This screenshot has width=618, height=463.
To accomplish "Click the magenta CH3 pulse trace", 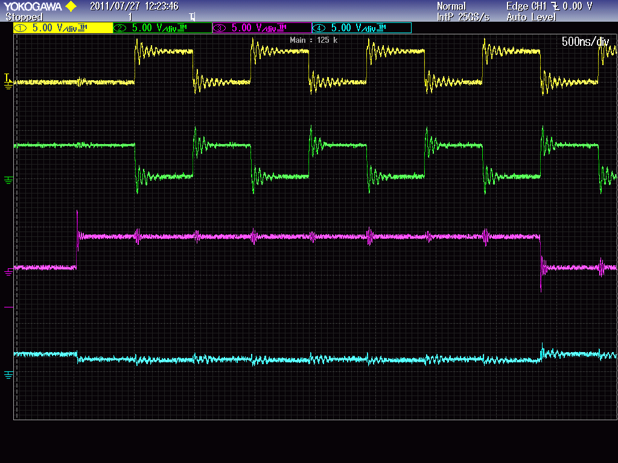I will tap(307, 236).
